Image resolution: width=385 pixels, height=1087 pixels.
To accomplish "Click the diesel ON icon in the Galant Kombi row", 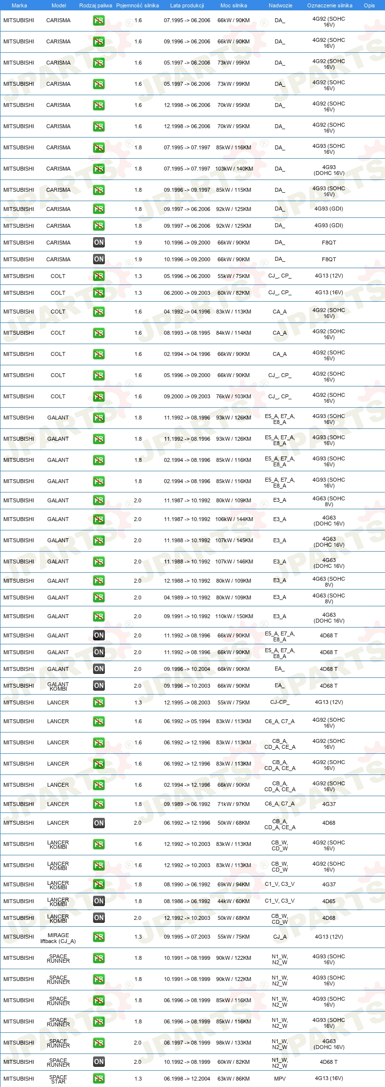I will 99,686.
